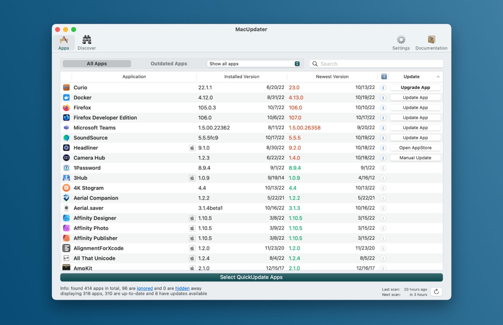Switch to Outdated Apps view
This screenshot has height=325, width=503.
pos(169,64)
